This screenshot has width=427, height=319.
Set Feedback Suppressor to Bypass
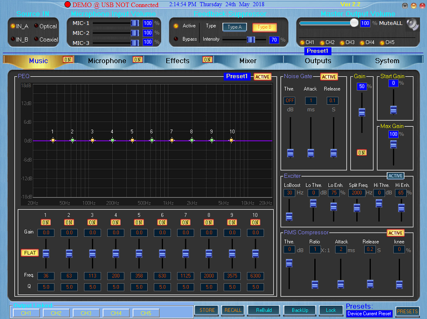[176, 39]
